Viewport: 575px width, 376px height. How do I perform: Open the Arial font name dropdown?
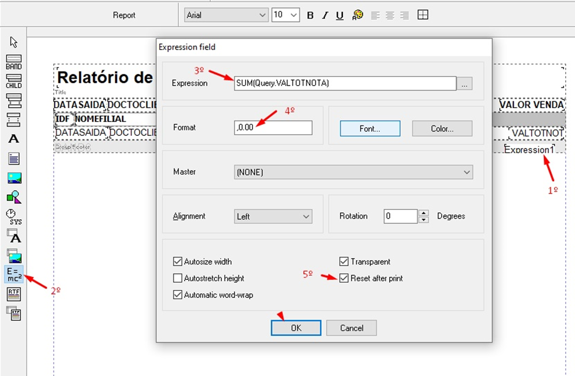[226, 15]
